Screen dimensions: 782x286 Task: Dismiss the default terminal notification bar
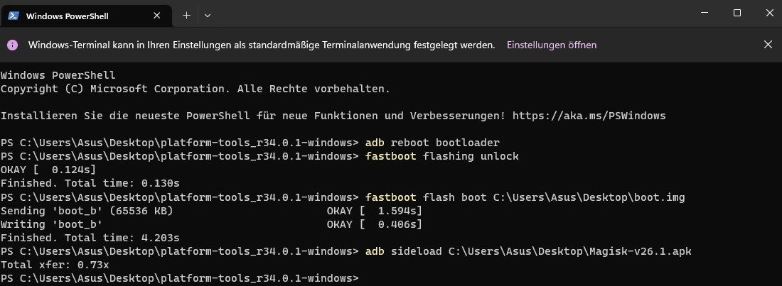pos(768,45)
